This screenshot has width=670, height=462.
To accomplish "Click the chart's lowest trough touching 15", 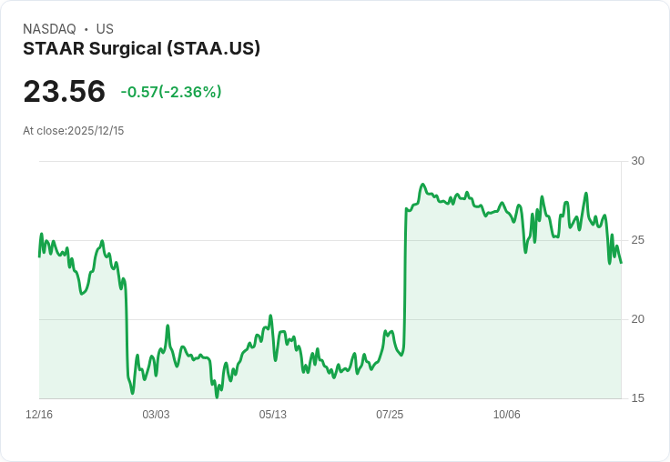I will point(217,397).
